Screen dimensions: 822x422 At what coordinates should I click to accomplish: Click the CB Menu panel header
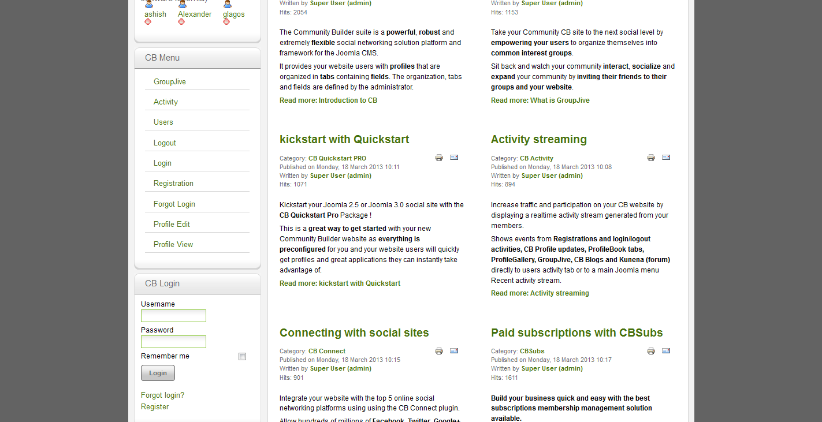tap(198, 58)
